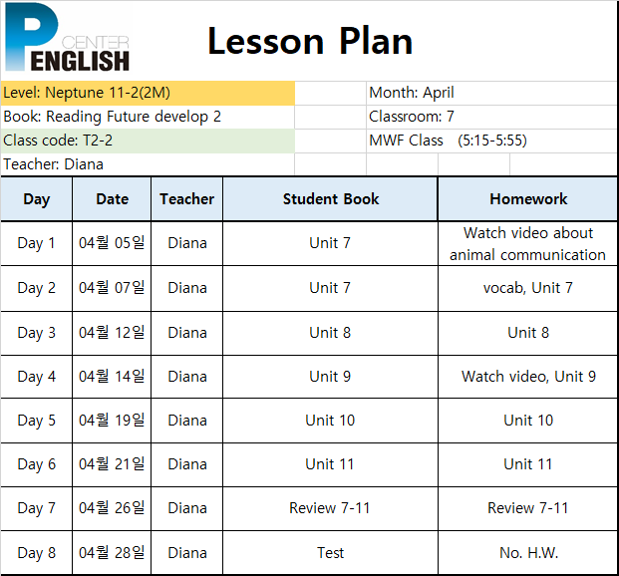Click the P English Center logo
Image resolution: width=619 pixels, height=576 pixels.
67,38
